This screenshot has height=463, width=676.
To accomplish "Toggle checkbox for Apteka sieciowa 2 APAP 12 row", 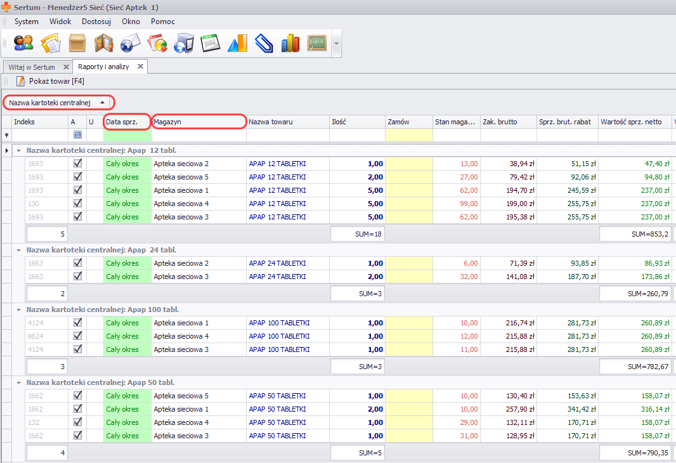I will (x=78, y=164).
